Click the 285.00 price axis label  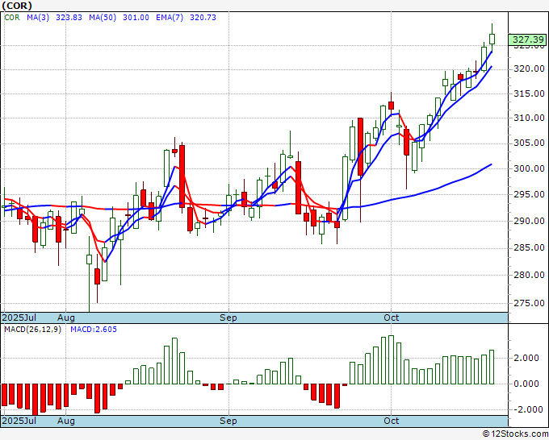[x=529, y=247]
